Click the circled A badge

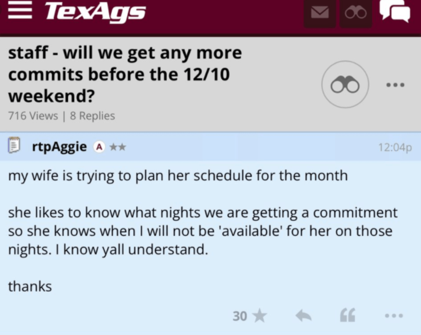click(99, 147)
